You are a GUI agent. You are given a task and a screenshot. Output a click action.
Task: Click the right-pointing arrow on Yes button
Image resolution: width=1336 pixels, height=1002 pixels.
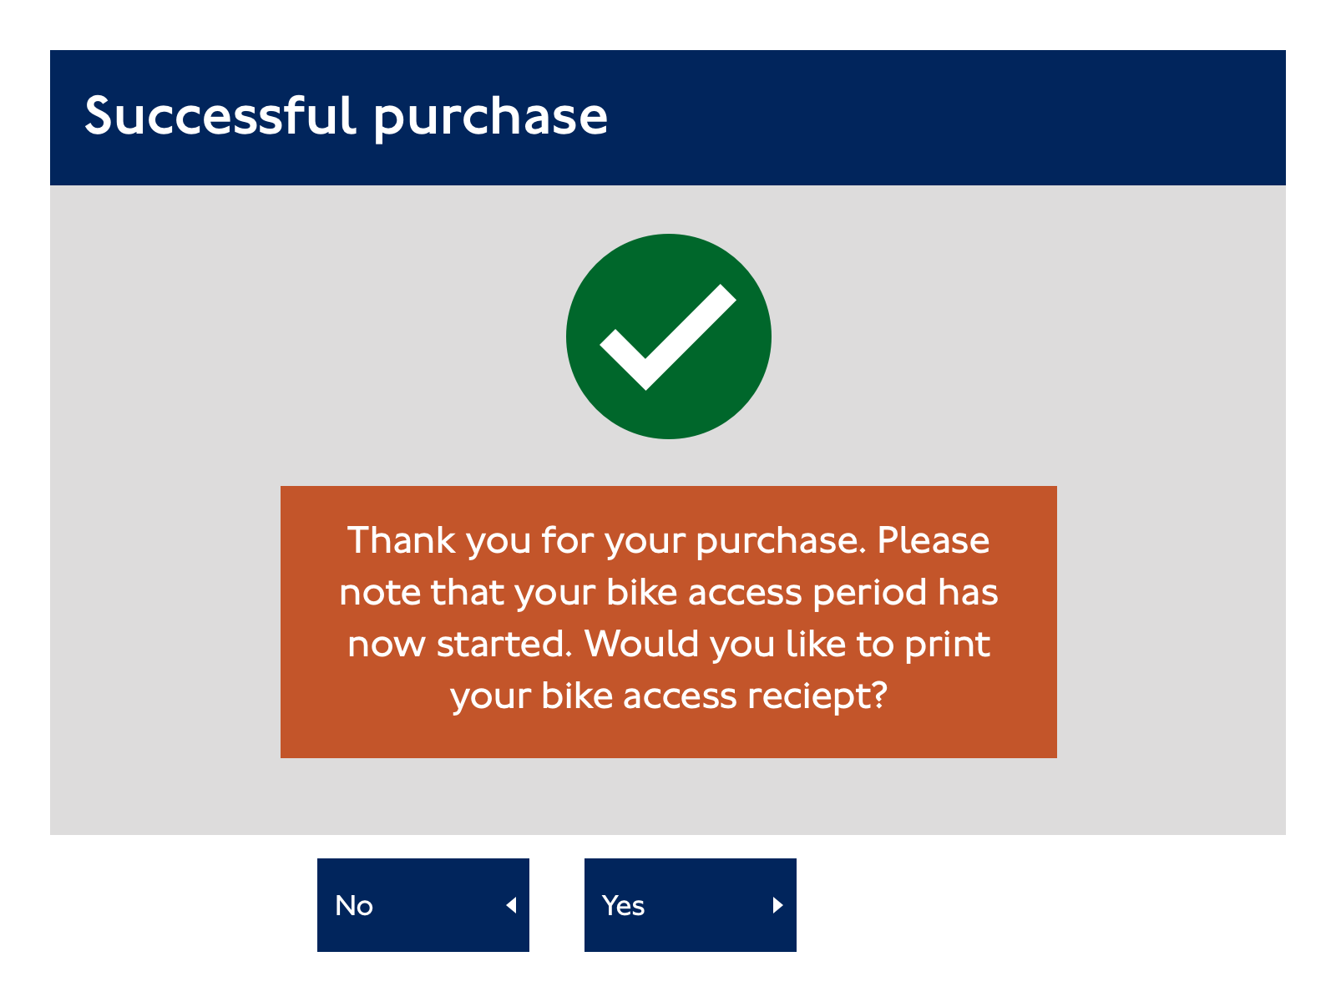pyautogui.click(x=777, y=905)
